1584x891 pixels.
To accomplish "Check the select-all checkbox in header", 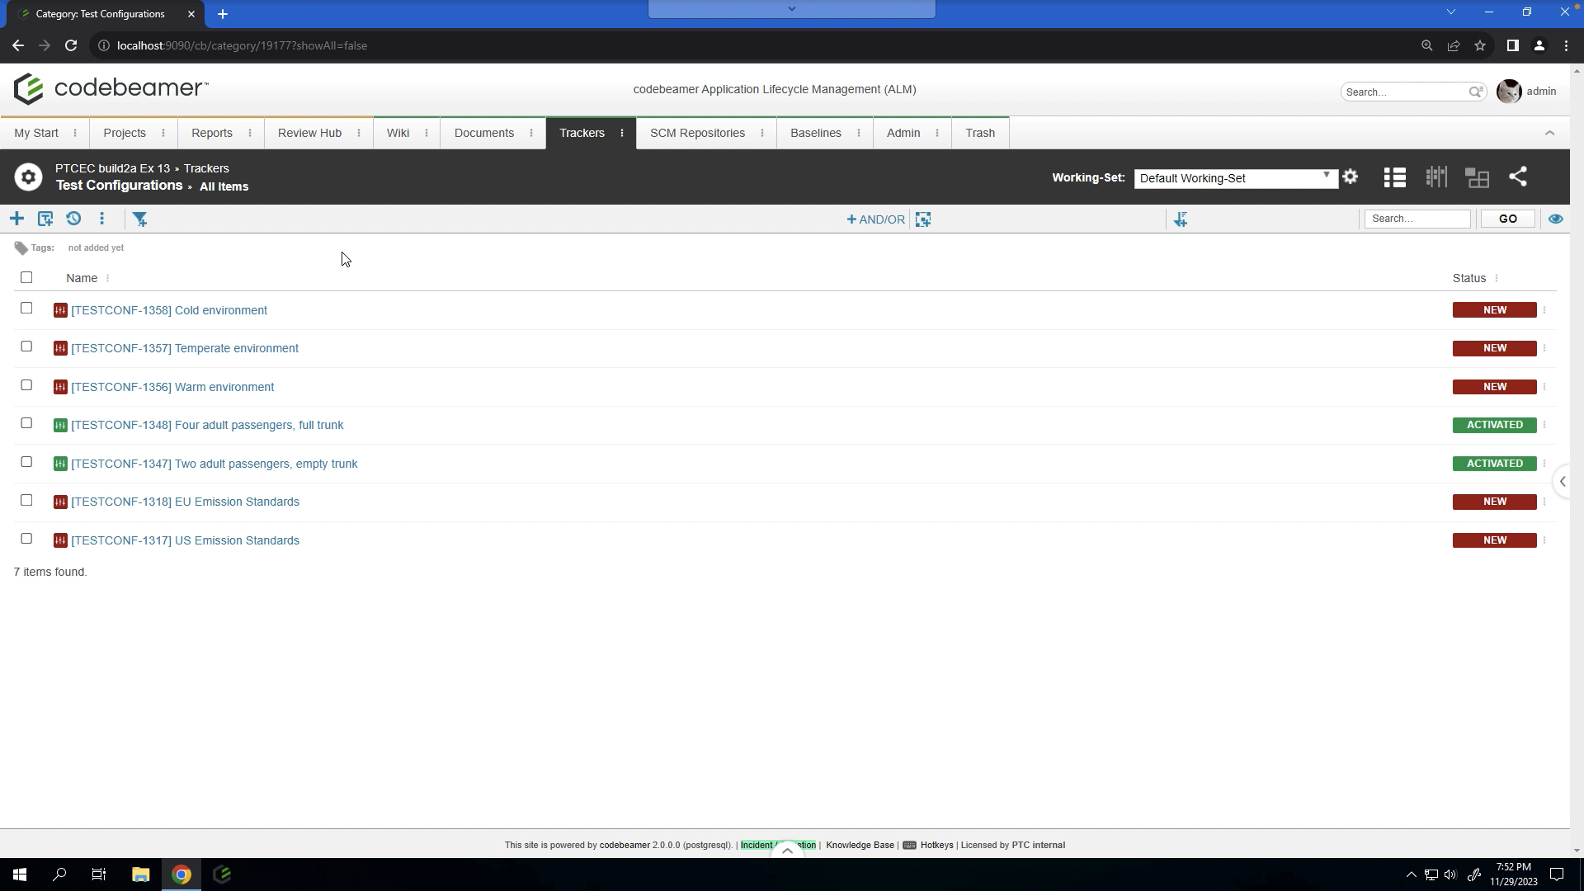I will coord(26,277).
